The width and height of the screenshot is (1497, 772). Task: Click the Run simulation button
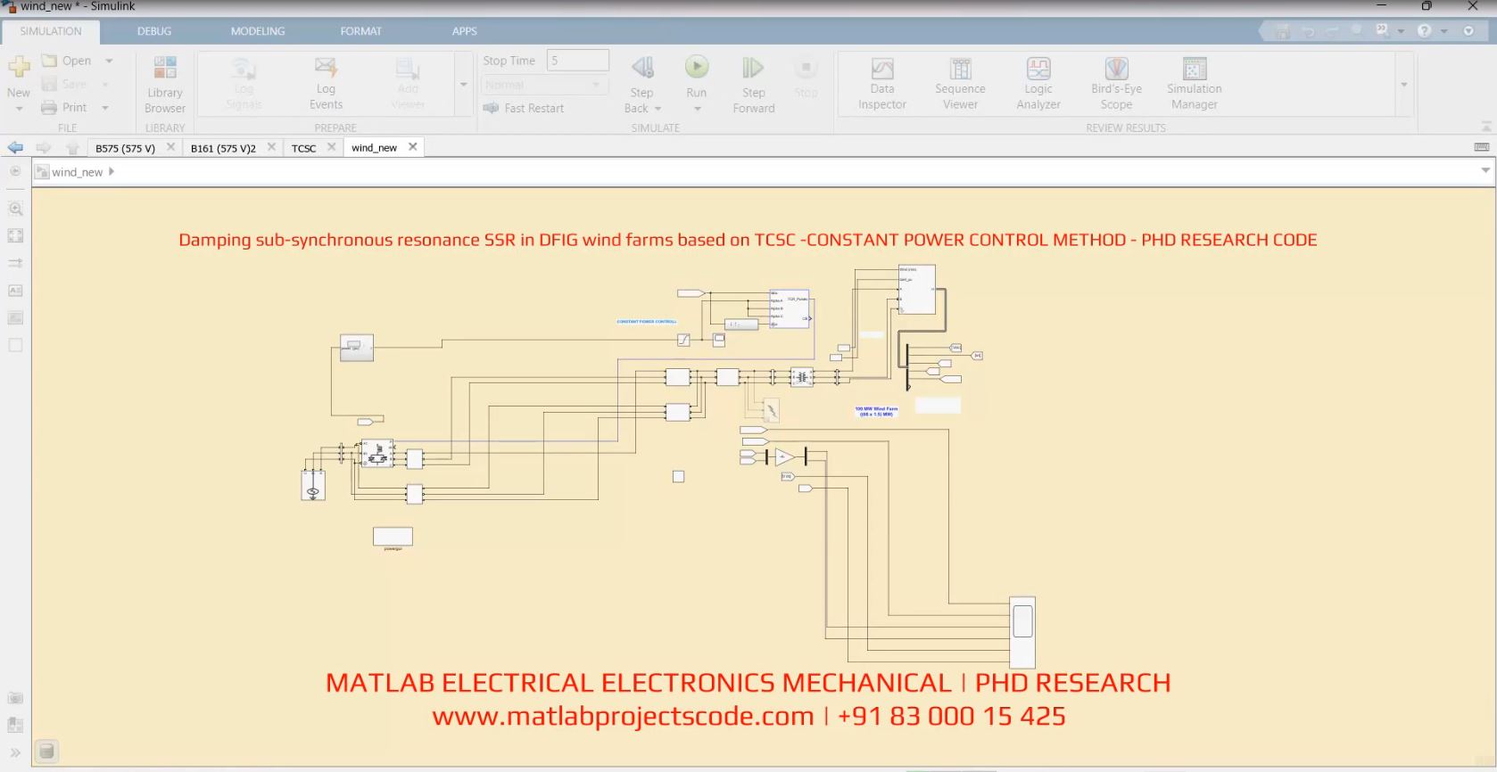click(697, 68)
